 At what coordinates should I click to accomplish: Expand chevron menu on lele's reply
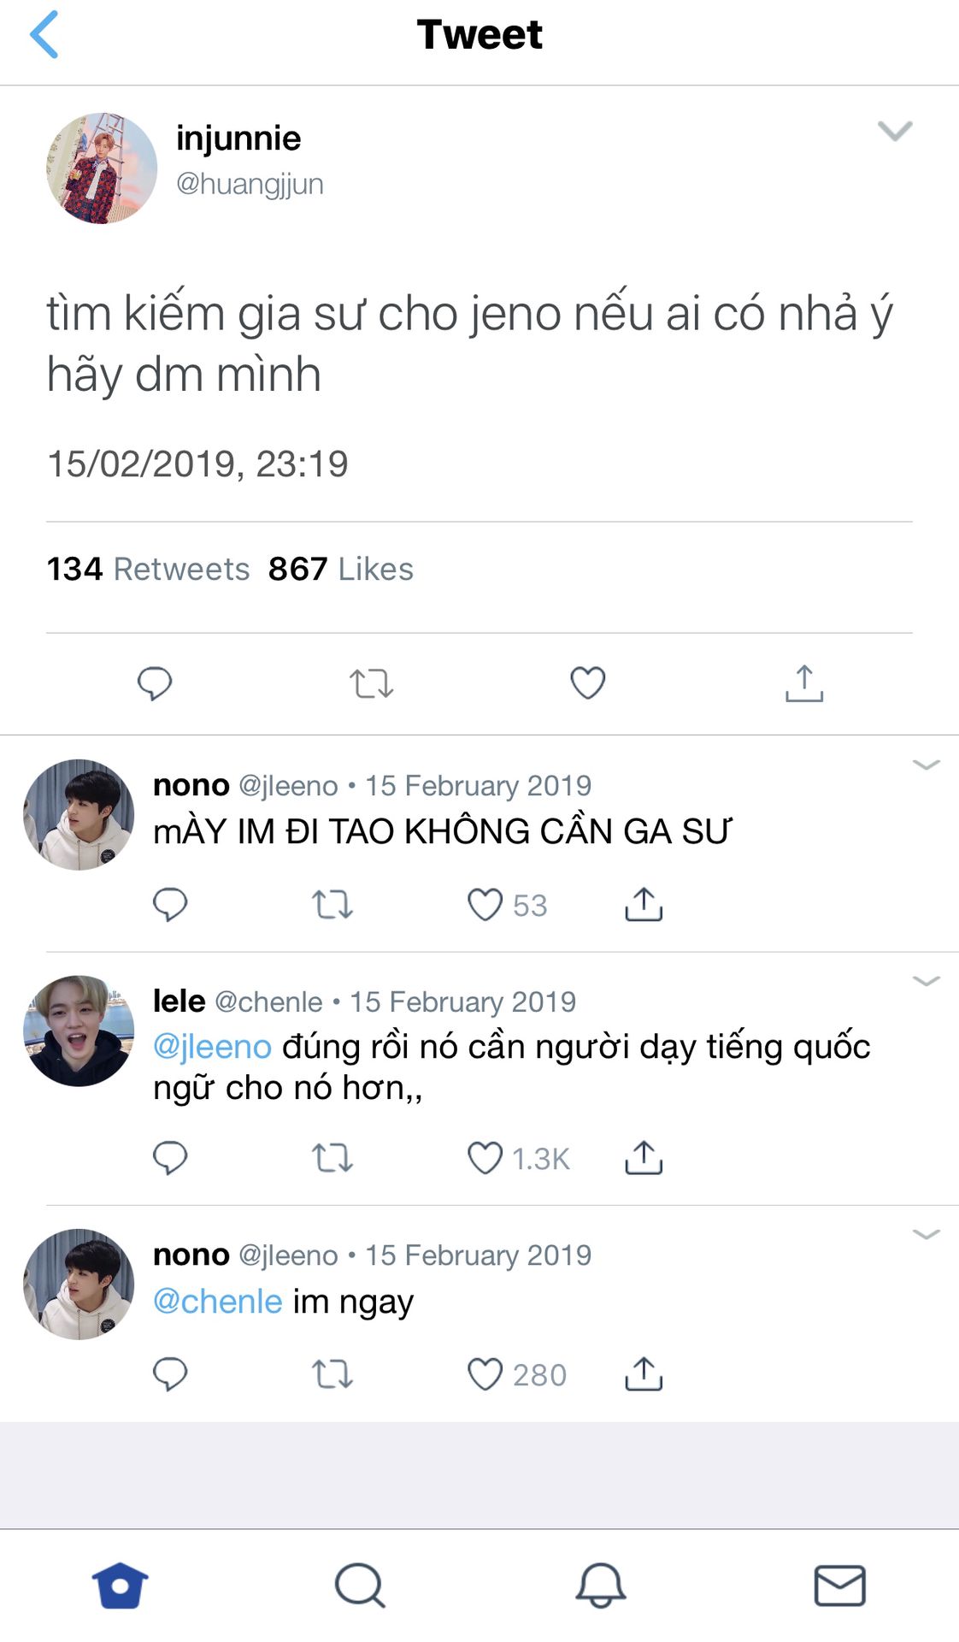pyautogui.click(x=927, y=980)
